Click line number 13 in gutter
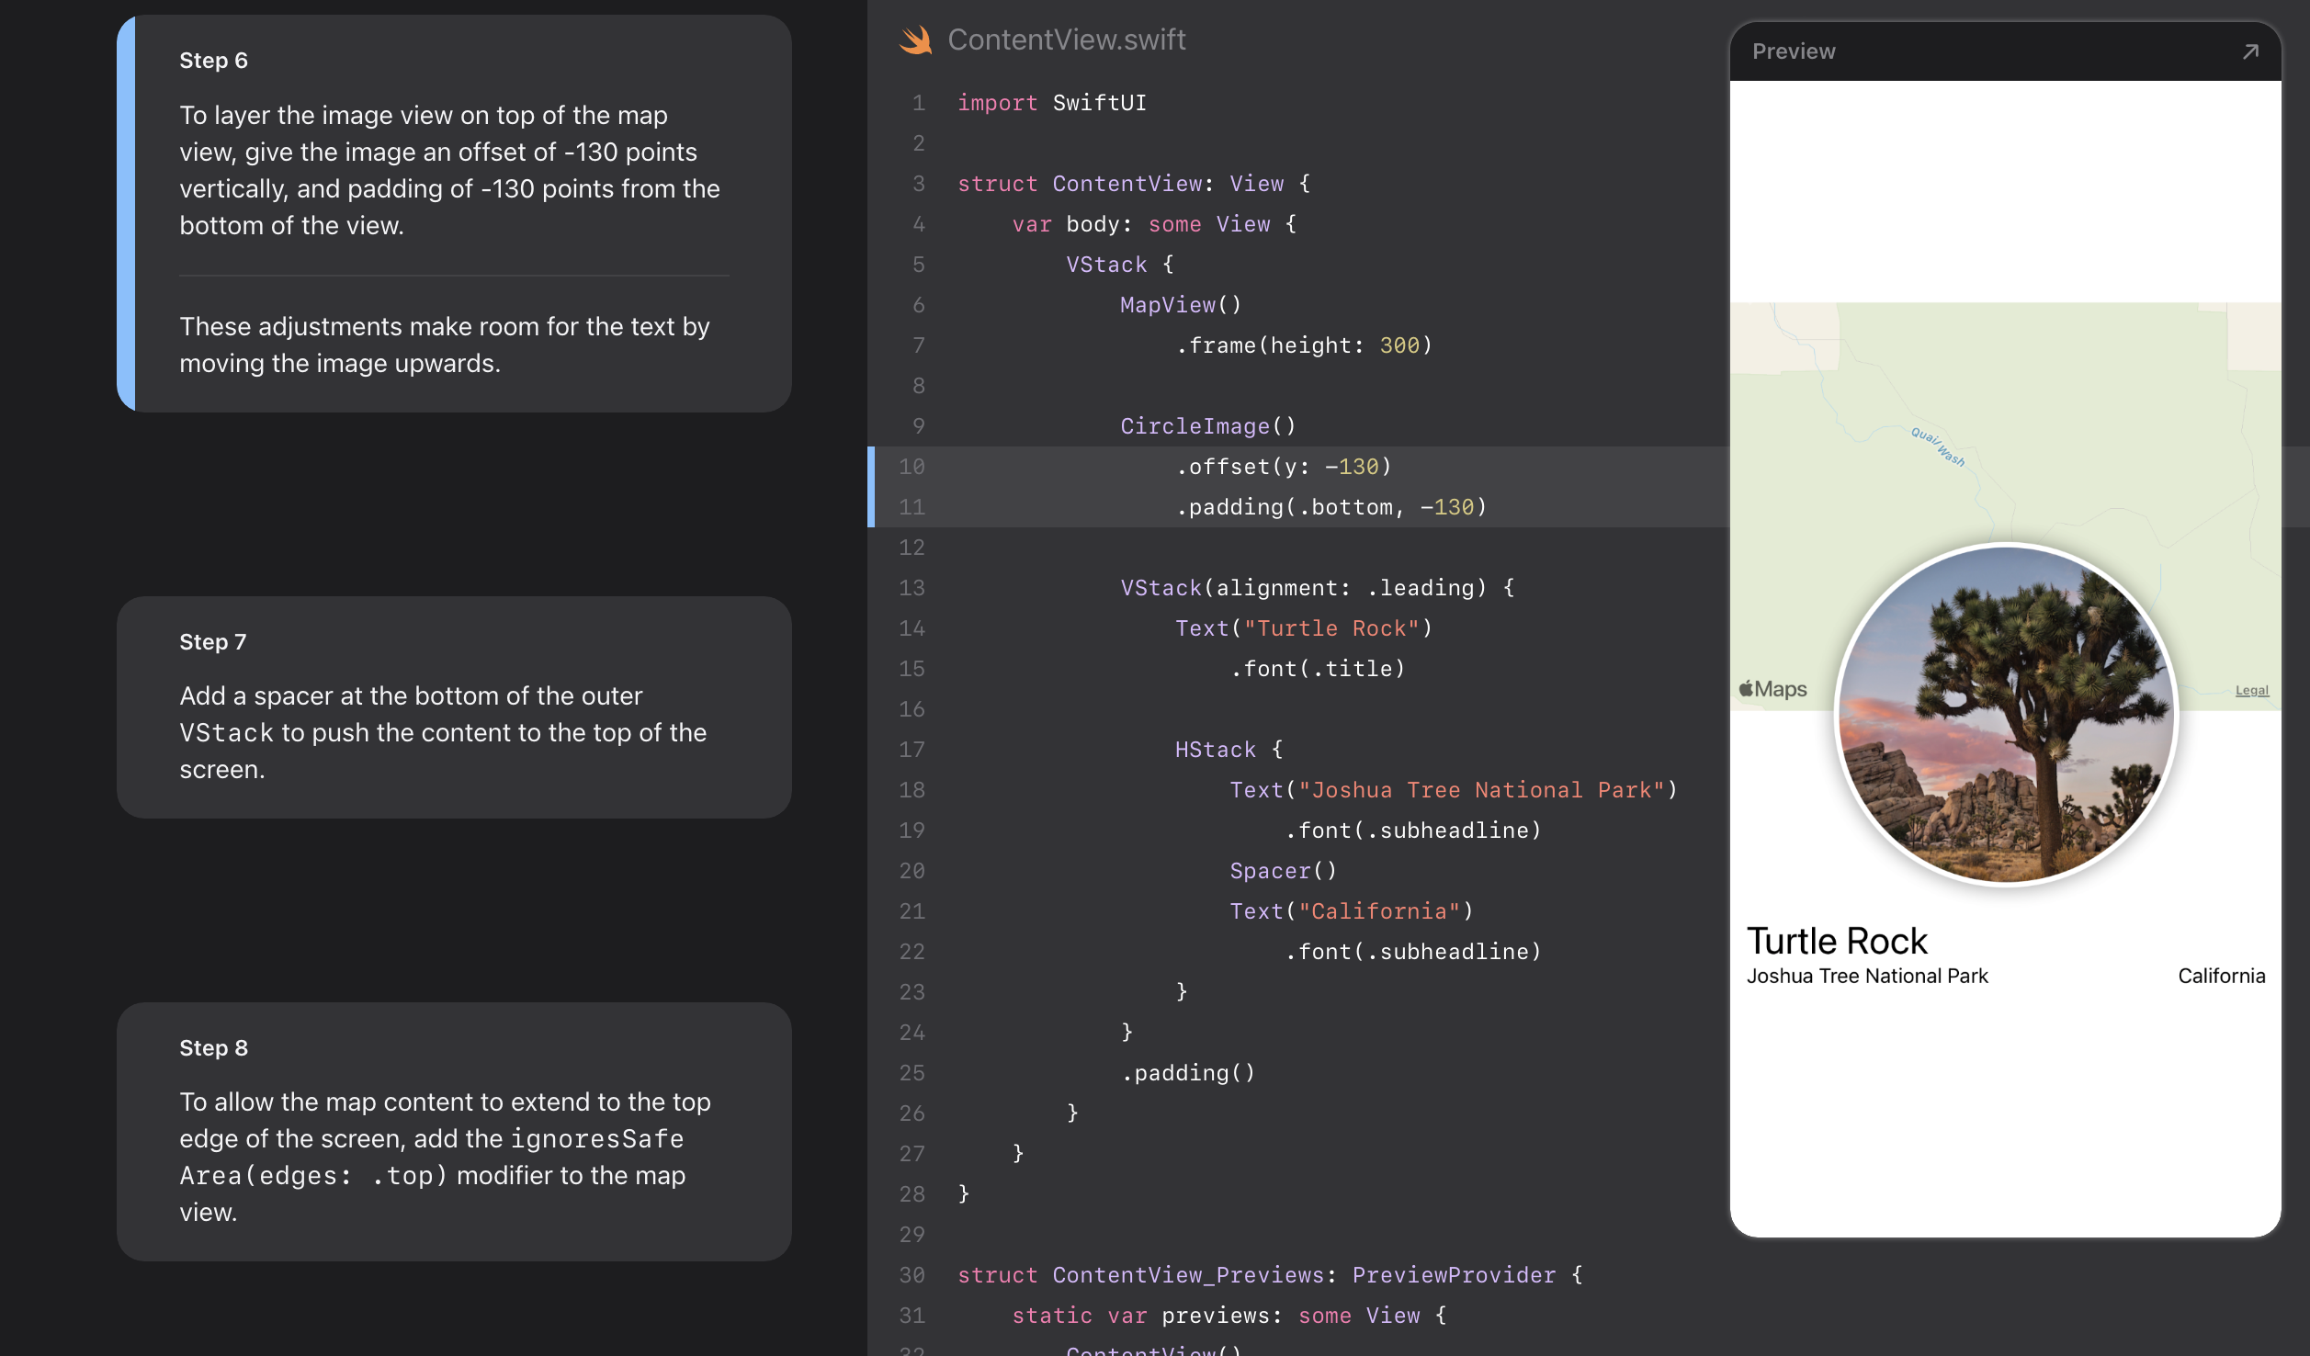This screenshot has height=1356, width=2310. click(912, 588)
